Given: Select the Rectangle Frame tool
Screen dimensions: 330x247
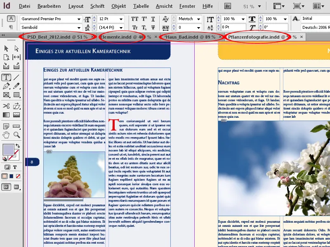Looking at the screenshot, I should pos(6,95).
